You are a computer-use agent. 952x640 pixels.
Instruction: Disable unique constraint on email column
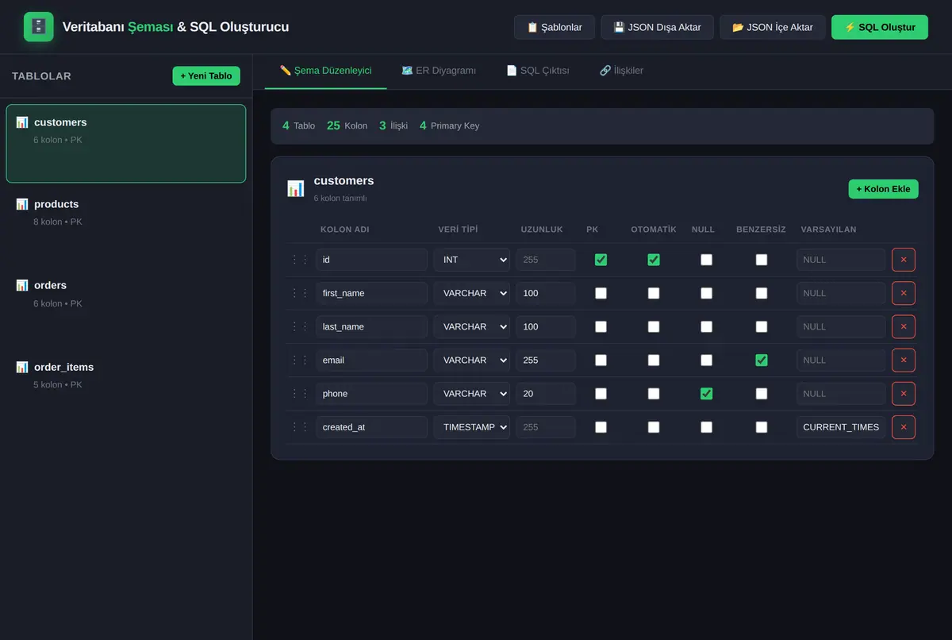[x=762, y=360]
